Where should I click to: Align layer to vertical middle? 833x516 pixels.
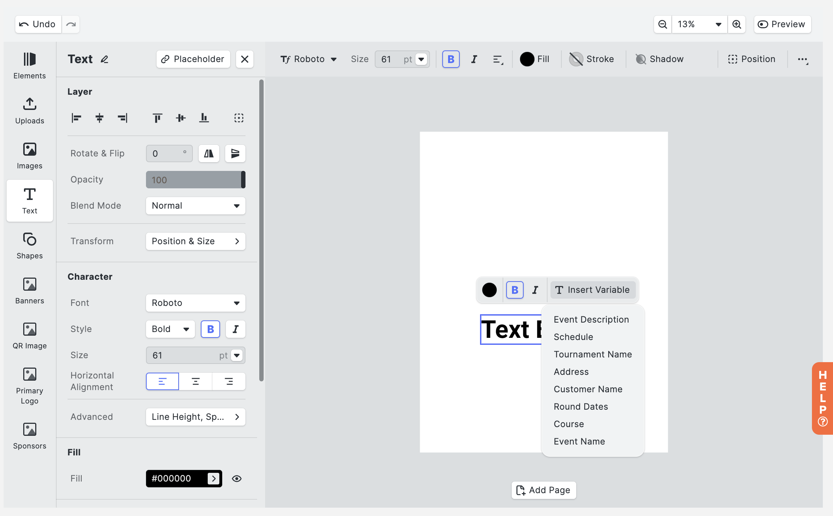[x=181, y=118]
